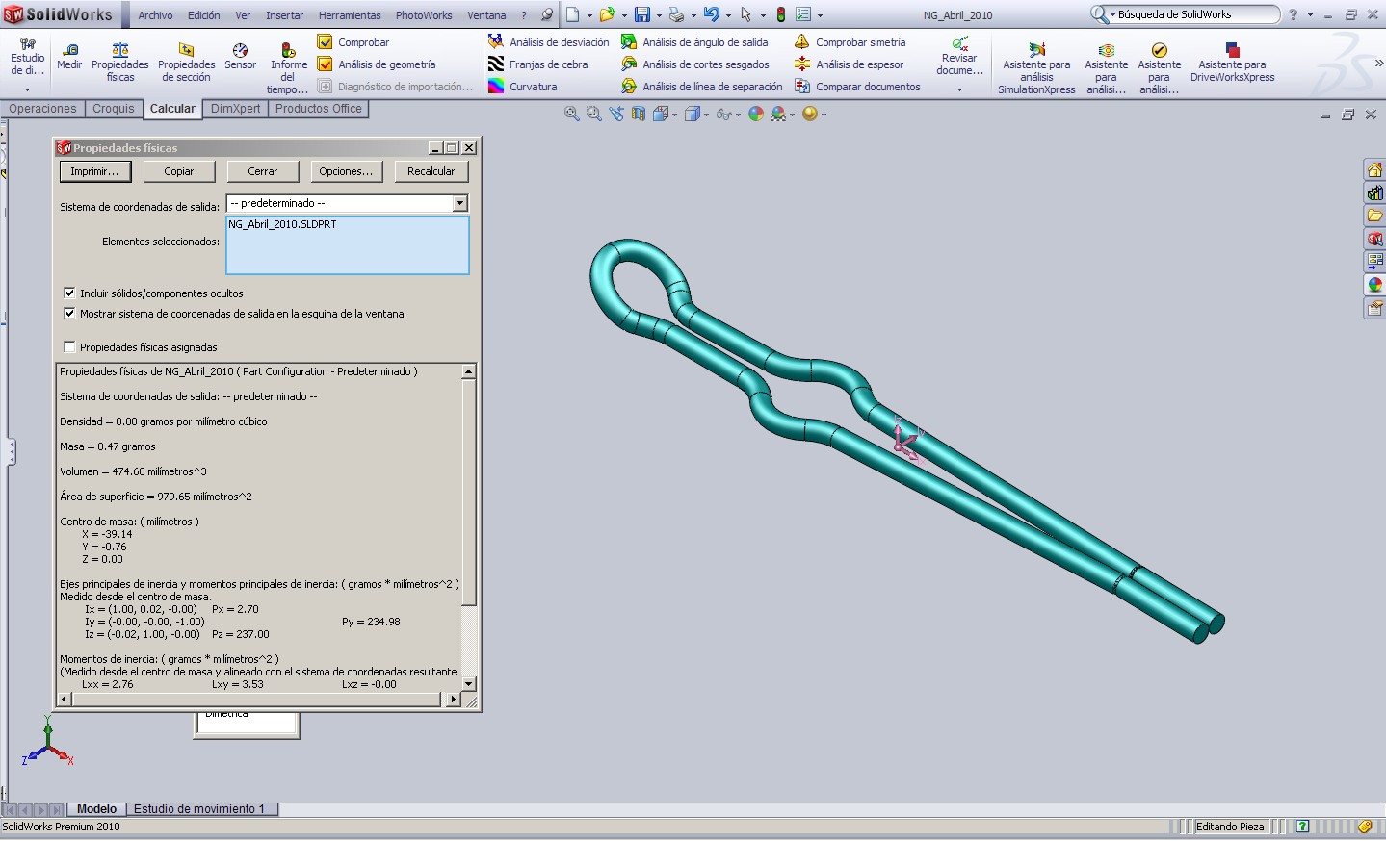Switch to Productos Office tab
The width and height of the screenshot is (1386, 841).
click(x=319, y=109)
